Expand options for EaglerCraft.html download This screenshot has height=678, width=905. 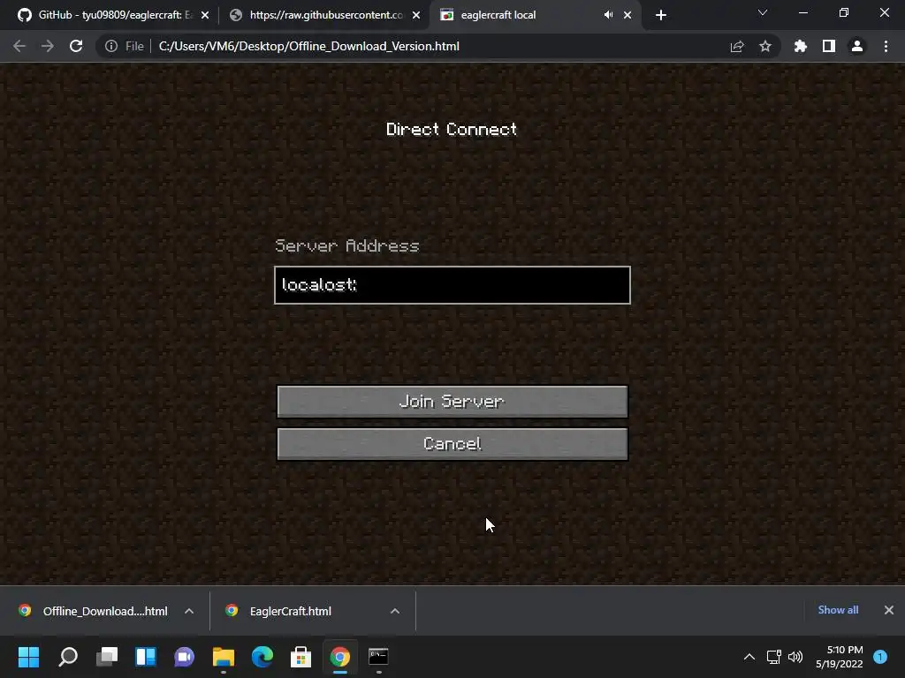click(x=395, y=611)
